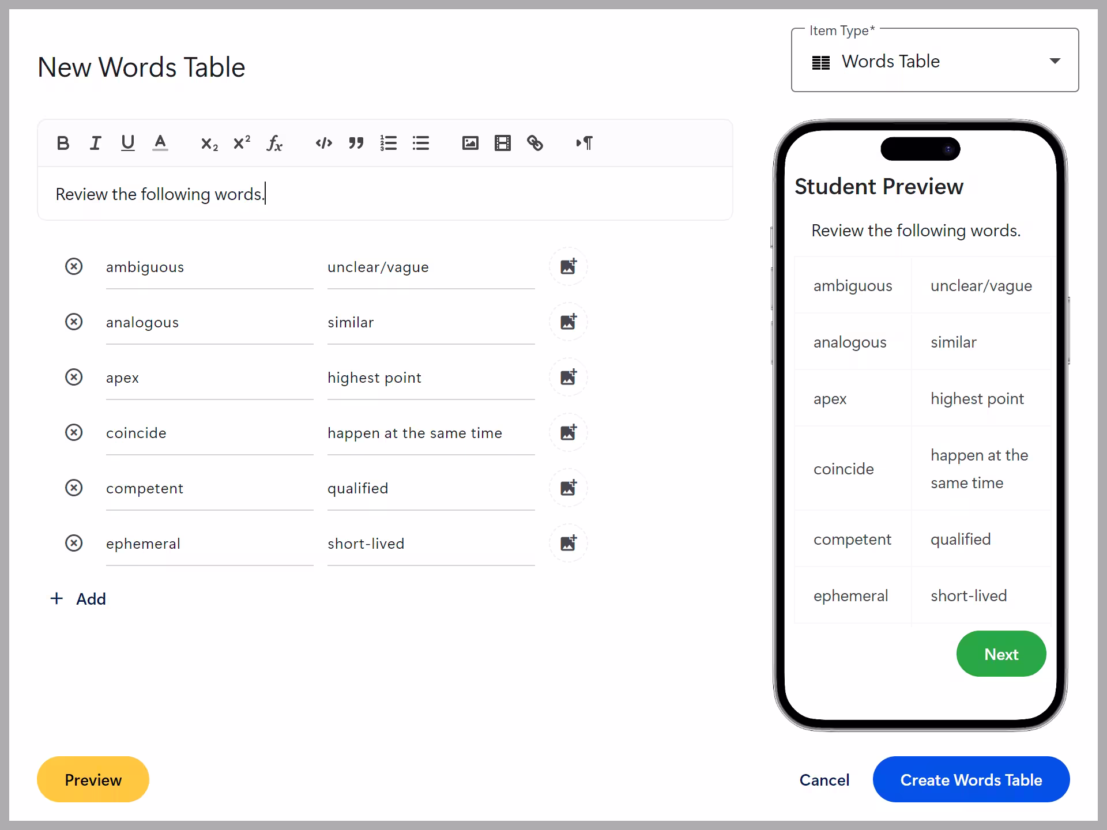Insert a video using the film icon

coord(502,143)
